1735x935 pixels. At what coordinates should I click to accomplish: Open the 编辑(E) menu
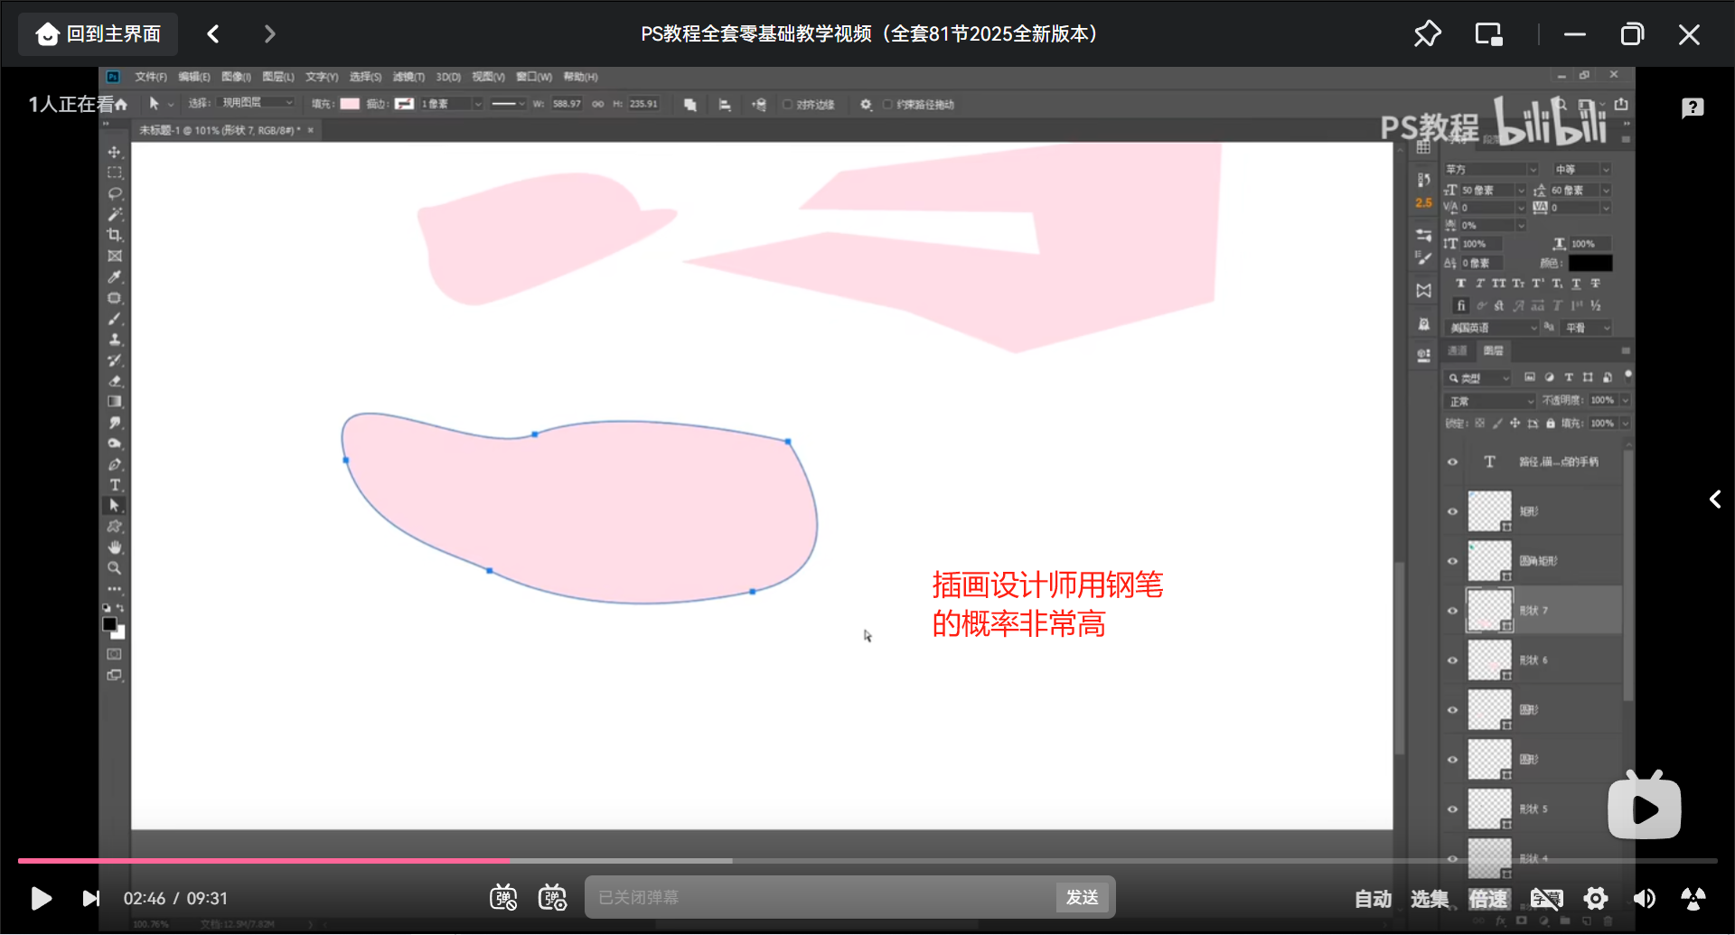[x=194, y=77]
